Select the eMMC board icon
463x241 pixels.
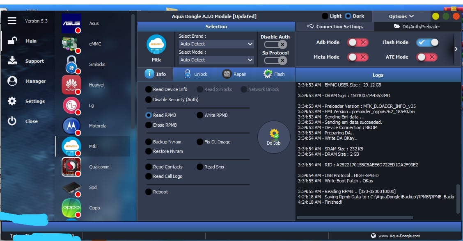(71, 44)
